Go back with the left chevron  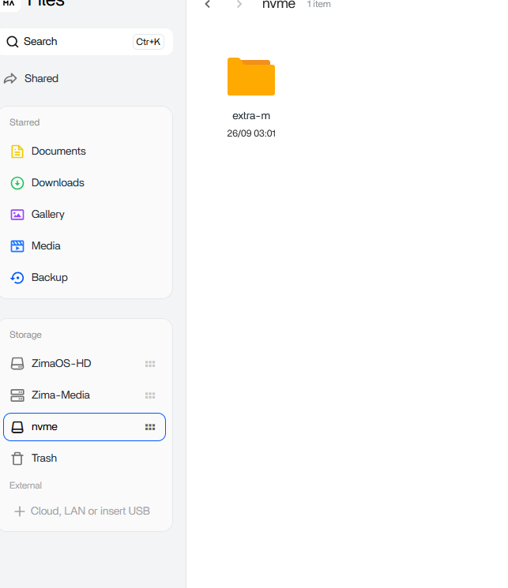tap(208, 5)
